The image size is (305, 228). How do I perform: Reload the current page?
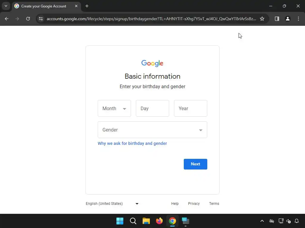pos(28,19)
